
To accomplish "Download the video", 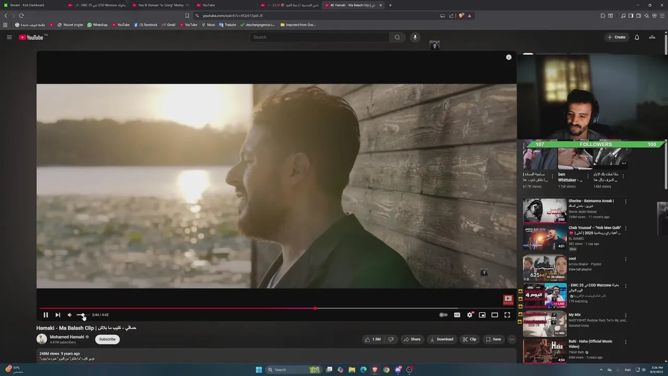I will (442, 339).
